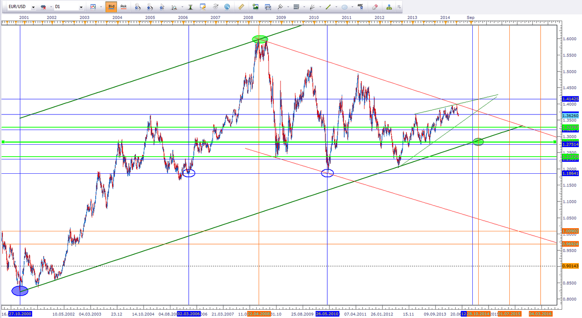Select the green trend line tool

tap(328, 7)
